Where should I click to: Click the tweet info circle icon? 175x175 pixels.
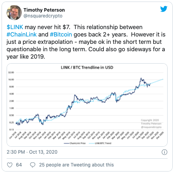(x=164, y=152)
